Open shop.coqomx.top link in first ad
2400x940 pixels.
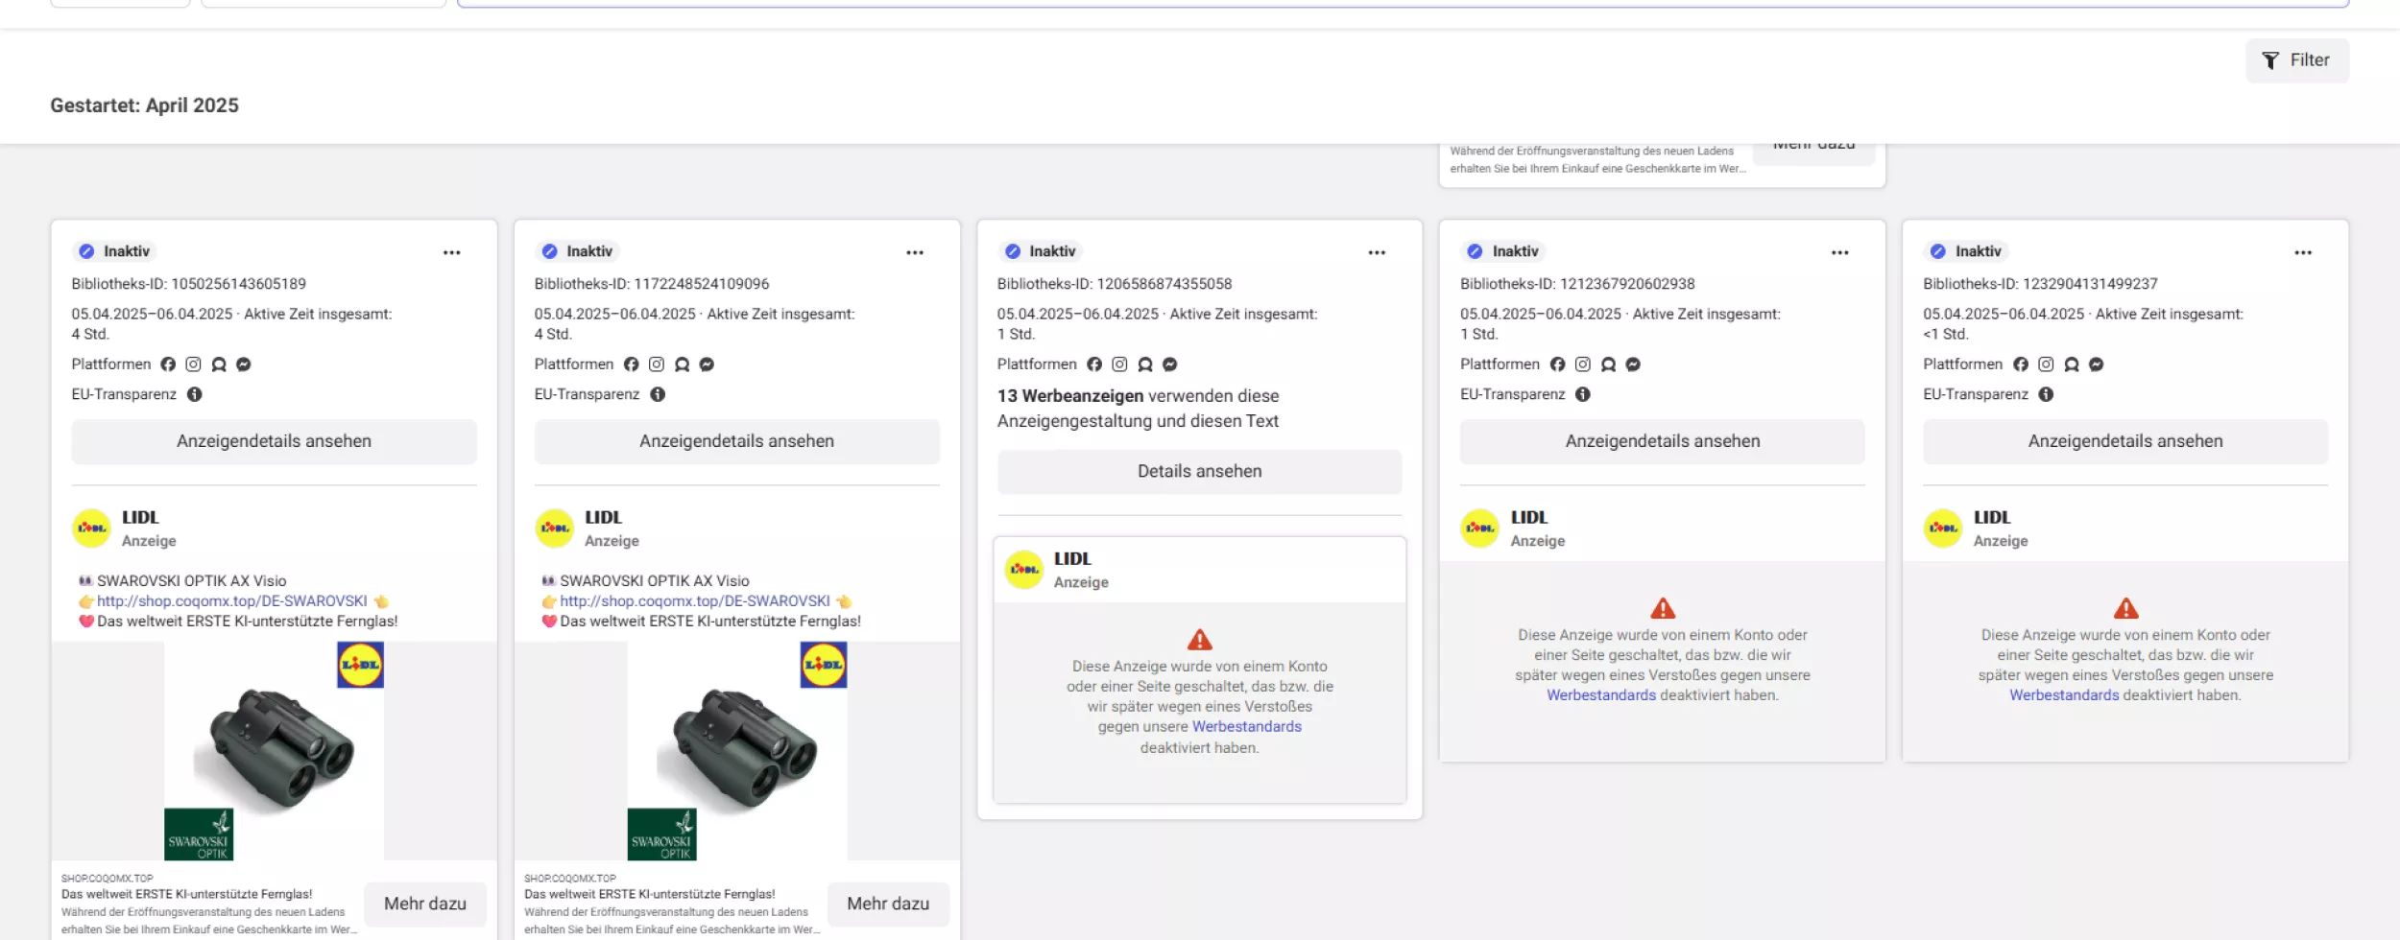click(x=231, y=601)
